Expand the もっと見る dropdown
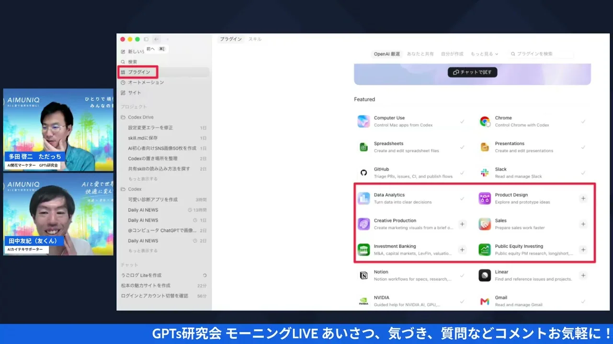This screenshot has height=344, width=613. point(484,54)
